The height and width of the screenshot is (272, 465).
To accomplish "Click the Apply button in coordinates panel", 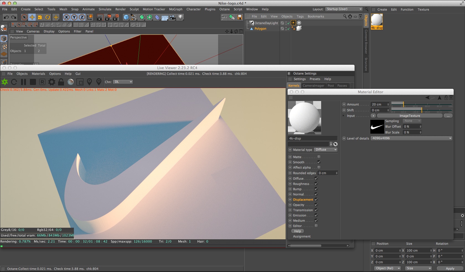I will click(x=450, y=268).
